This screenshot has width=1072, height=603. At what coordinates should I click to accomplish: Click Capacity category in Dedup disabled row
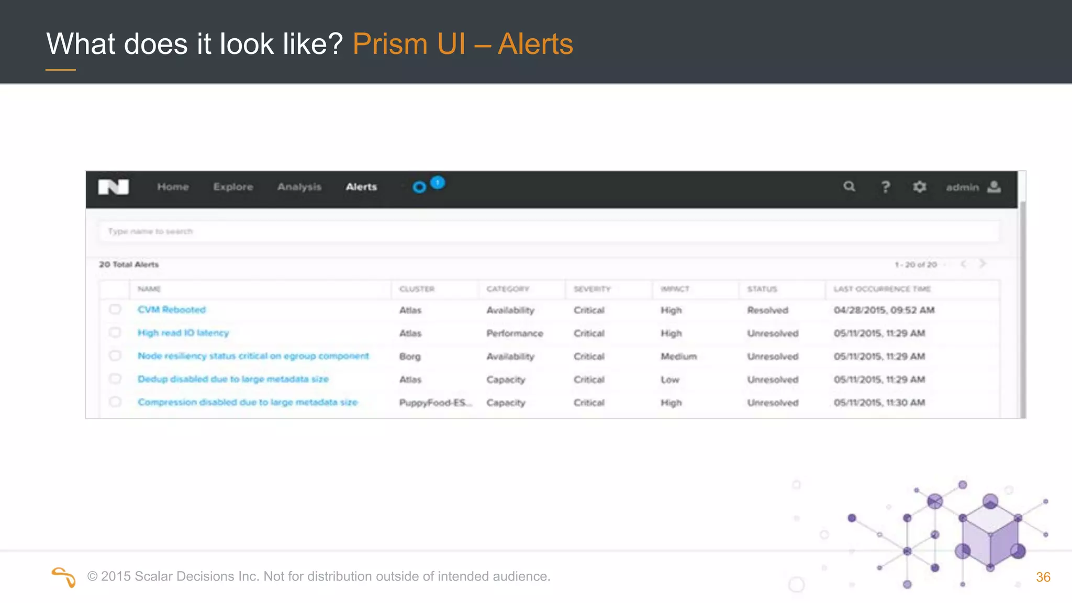506,379
